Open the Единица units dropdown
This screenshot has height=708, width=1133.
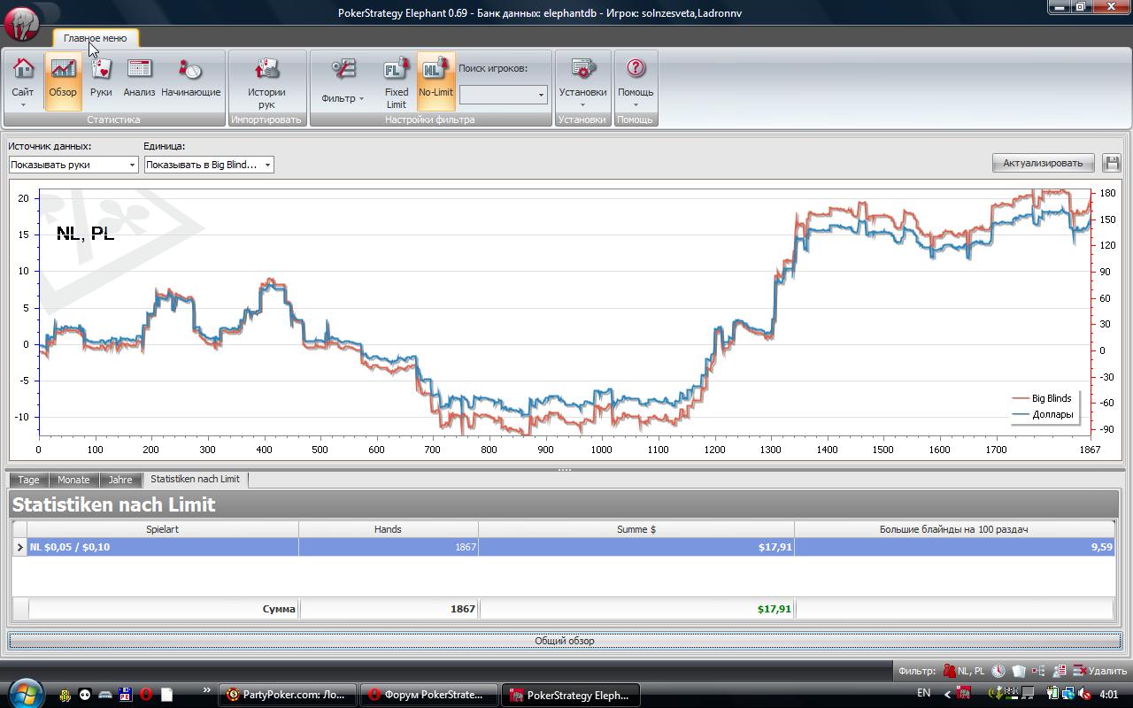pos(209,165)
